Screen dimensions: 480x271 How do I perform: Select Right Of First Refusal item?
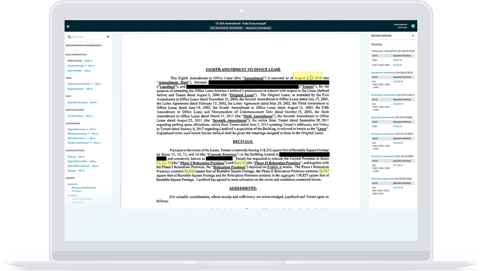78,166
